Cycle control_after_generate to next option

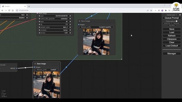tap(70, 19)
